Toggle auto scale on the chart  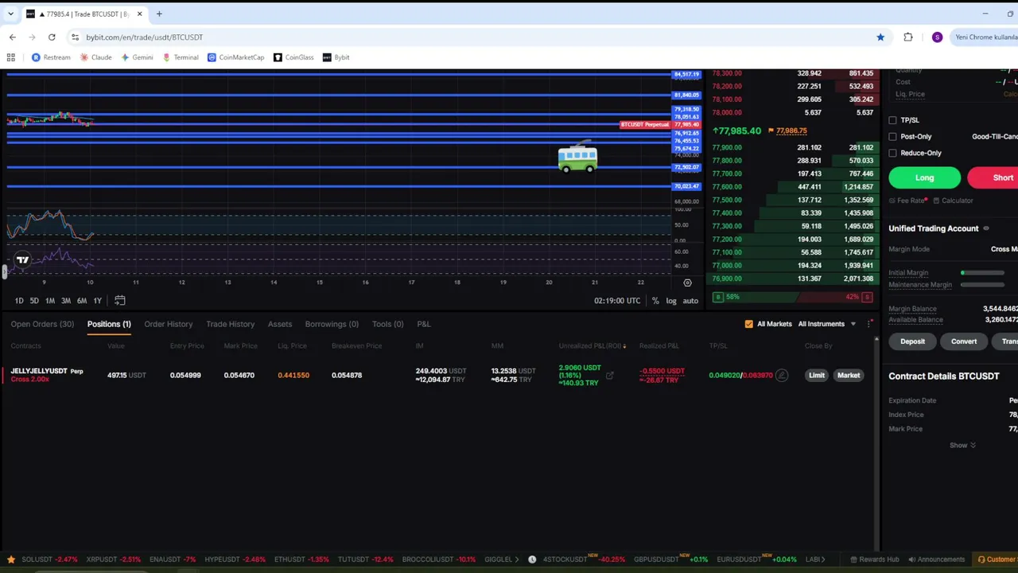click(690, 300)
